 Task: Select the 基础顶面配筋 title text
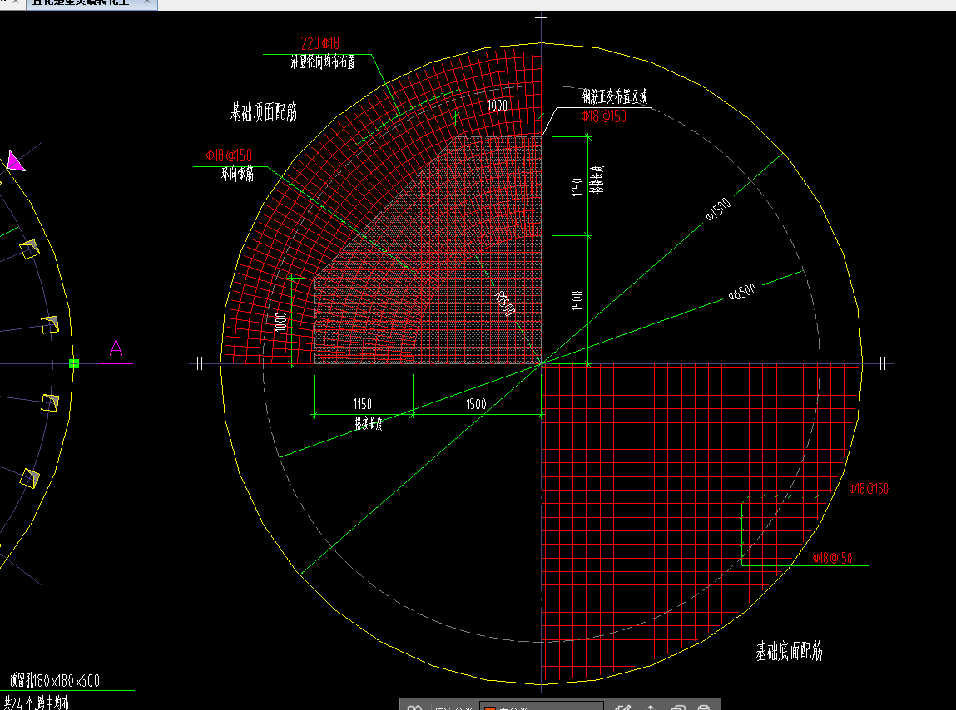(x=264, y=112)
